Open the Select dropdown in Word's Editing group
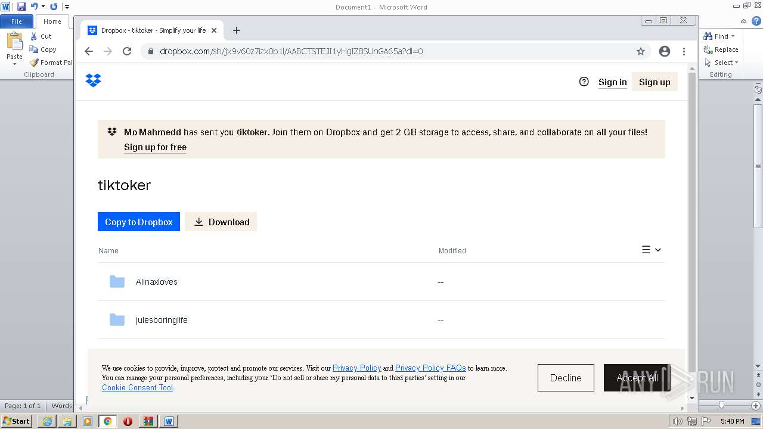The image size is (763, 429). click(721, 63)
